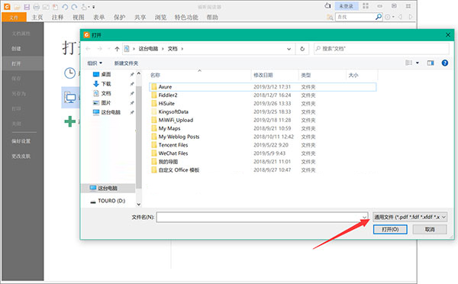
Task: Select TOURO (D:) drive in sidebar
Action: [x=111, y=201]
